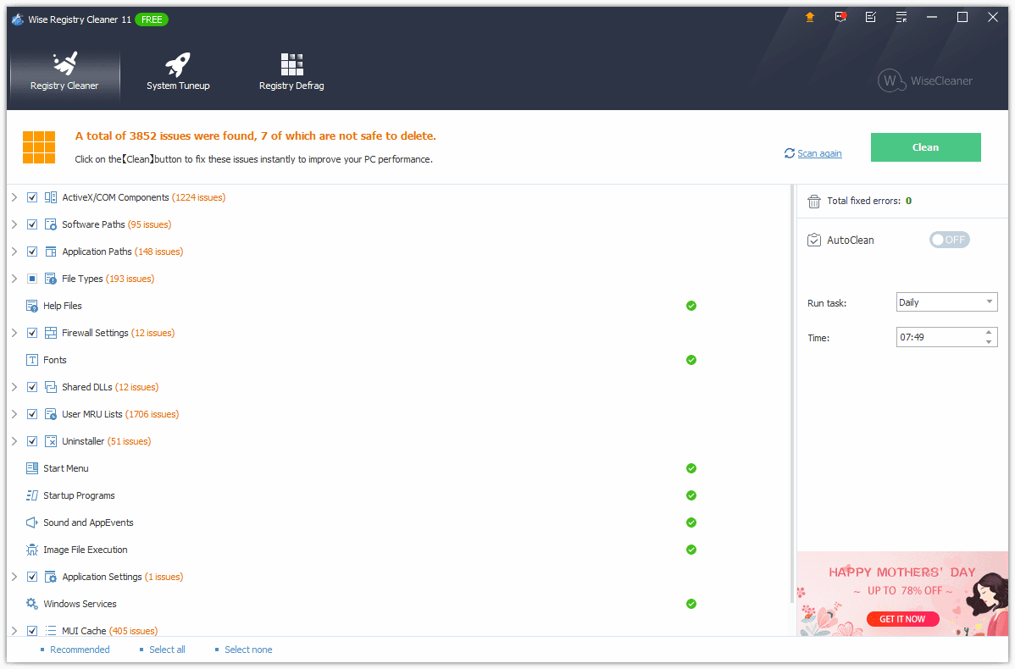1015x669 pixels.
Task: Switch to the System Tuneup tab
Action: click(x=178, y=73)
